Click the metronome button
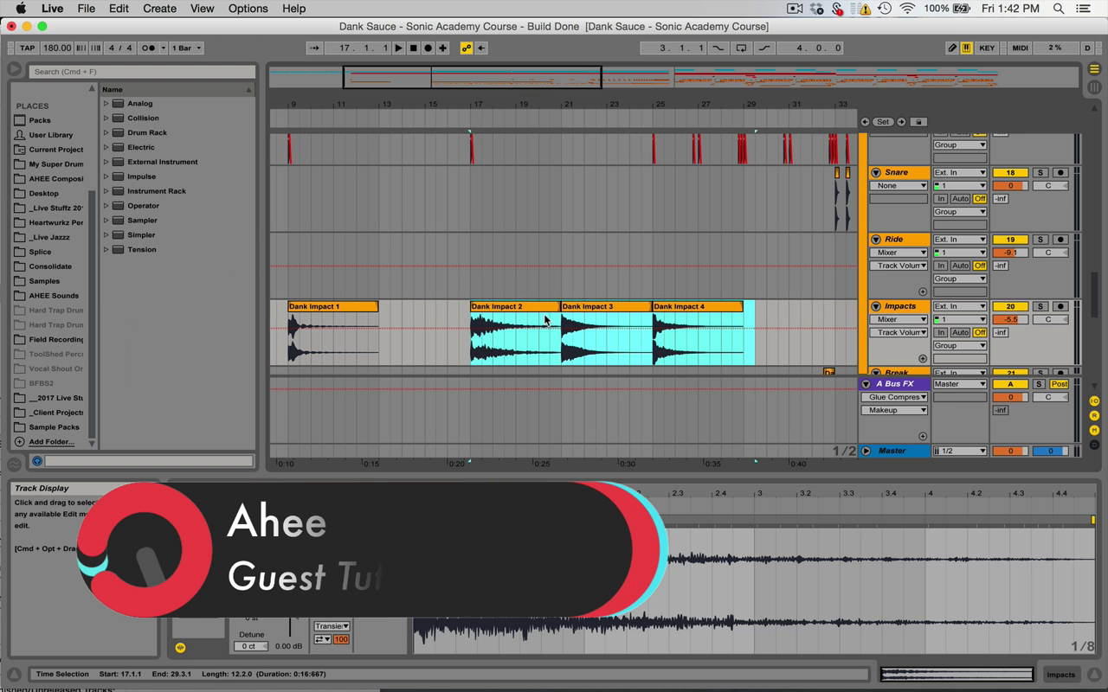The image size is (1108, 692). point(148,48)
